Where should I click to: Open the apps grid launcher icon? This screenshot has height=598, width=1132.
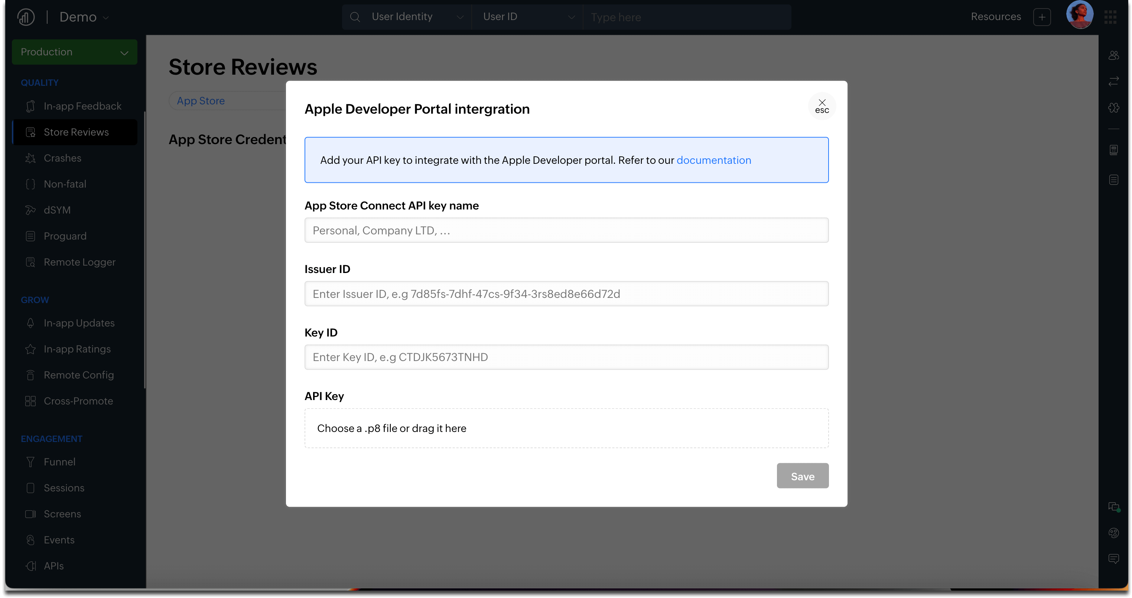tap(1110, 17)
